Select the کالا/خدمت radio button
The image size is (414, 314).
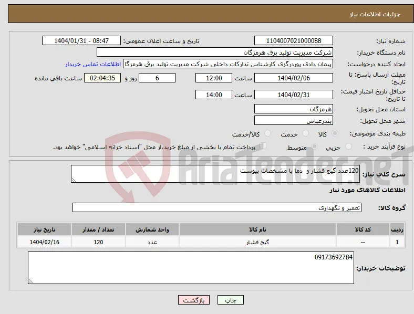tap(268, 133)
